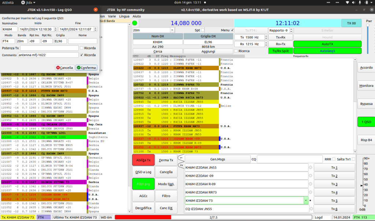Image resolution: width=375 pixels, height=221 pixels.
Task: Open the volume icon in system tray
Action: point(354,3)
